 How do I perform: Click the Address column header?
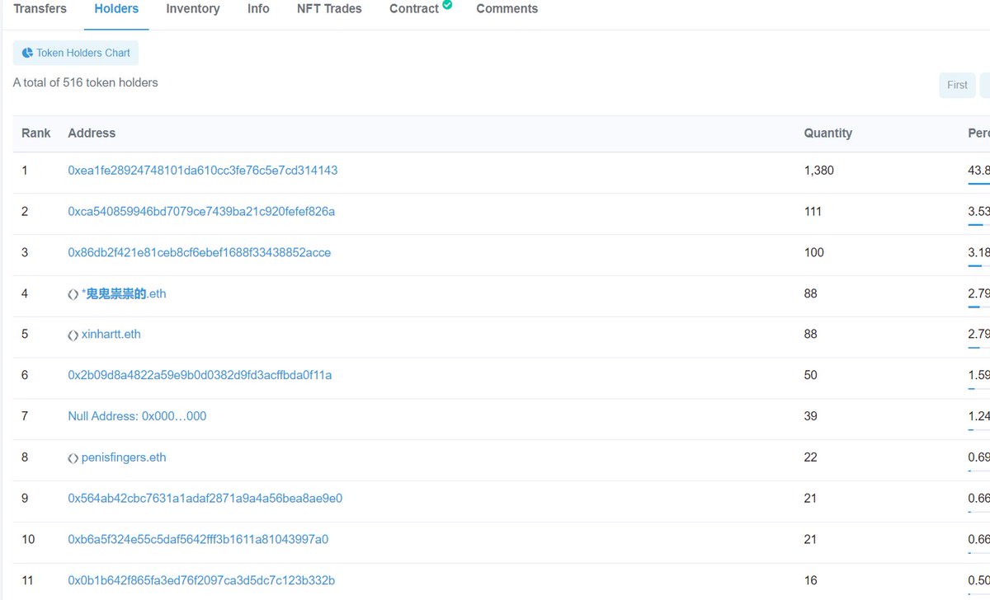92,133
